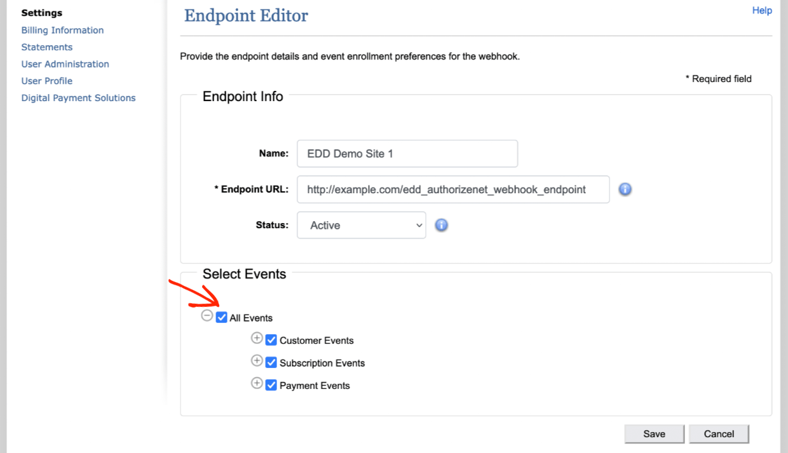The width and height of the screenshot is (788, 453).
Task: Visit the User Profile page
Action: [47, 81]
